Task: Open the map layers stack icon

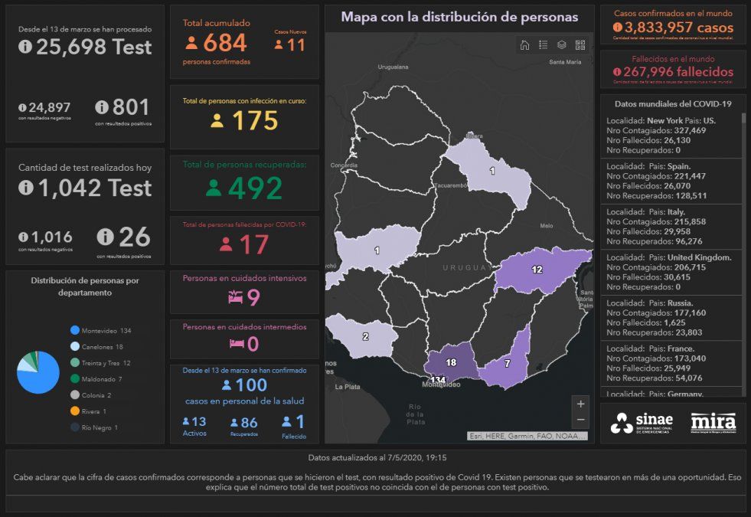Action: (x=561, y=45)
